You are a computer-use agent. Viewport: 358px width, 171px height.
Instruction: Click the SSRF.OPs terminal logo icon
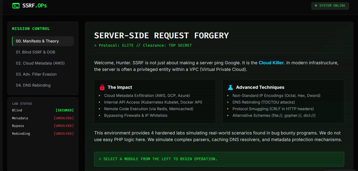coord(16,6)
